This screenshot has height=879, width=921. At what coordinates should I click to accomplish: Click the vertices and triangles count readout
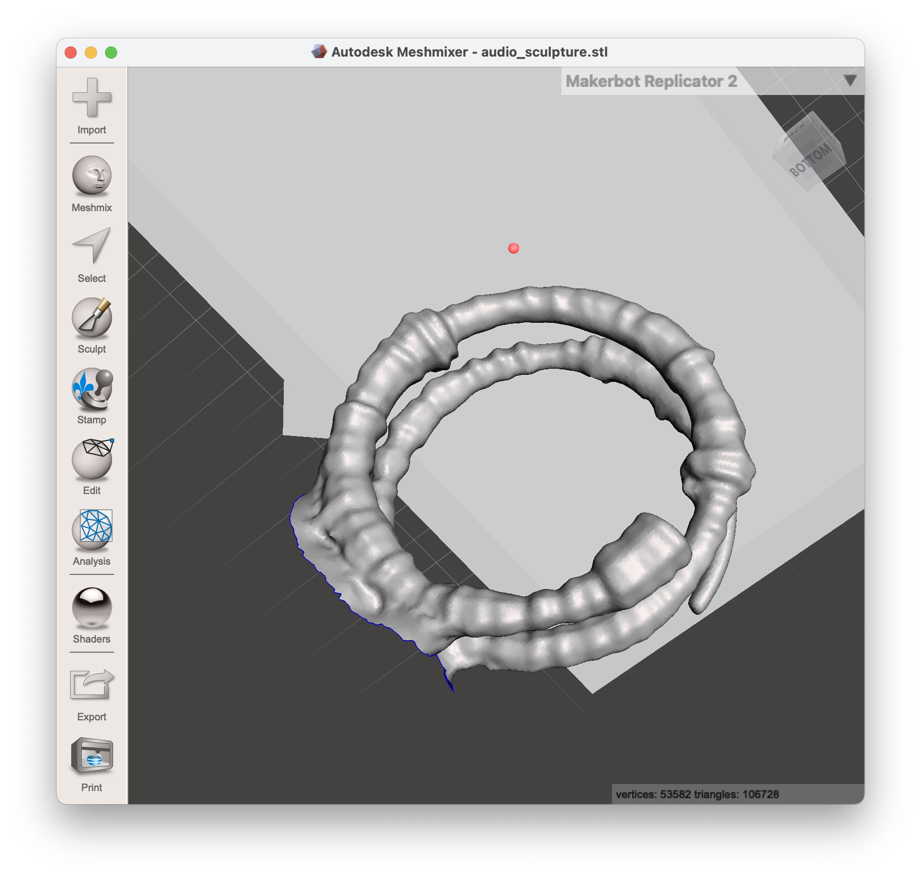697,794
